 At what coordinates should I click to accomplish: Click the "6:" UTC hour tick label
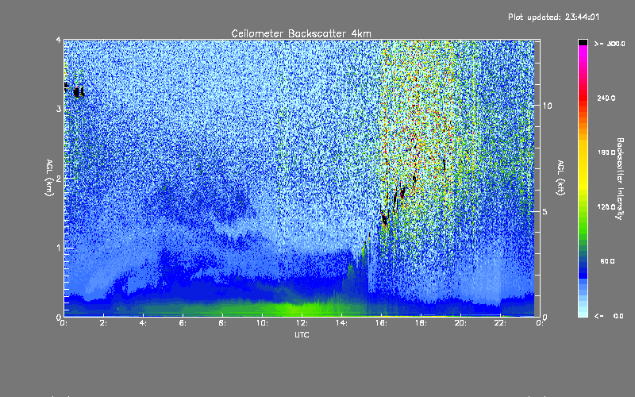(183, 323)
